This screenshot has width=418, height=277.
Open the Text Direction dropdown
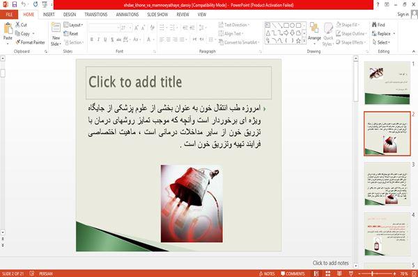point(234,25)
